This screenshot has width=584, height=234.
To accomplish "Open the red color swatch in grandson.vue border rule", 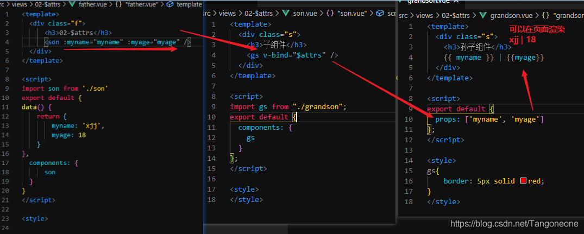I will coord(523,181).
